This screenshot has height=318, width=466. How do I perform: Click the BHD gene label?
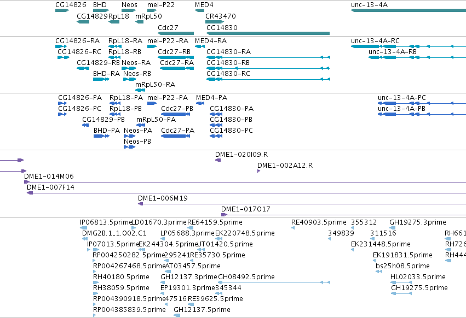100,5
